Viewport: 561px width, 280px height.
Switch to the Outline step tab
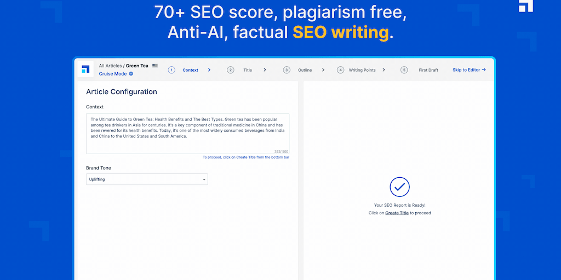tap(305, 70)
